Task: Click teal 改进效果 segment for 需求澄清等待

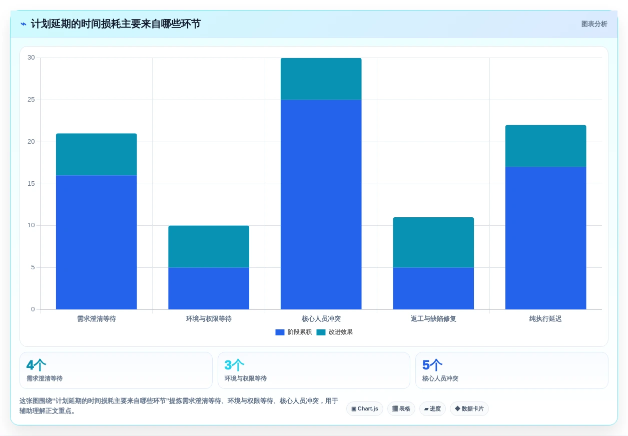Action: click(96, 154)
